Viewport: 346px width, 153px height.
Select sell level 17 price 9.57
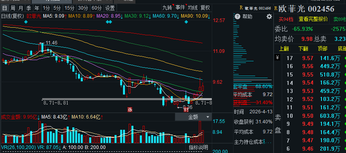(x=308, y=58)
